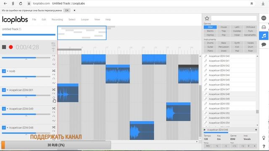Expand the Acapelican.EDM.049 track dropdown arrow
The width and height of the screenshot is (269, 151).
[8, 109]
